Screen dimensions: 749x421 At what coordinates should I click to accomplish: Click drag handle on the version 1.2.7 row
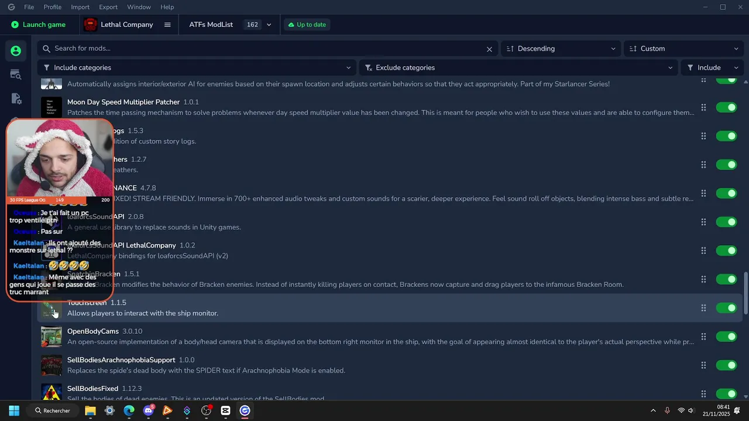[x=703, y=165]
